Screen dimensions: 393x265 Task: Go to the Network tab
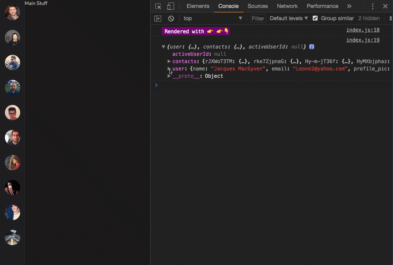coord(287,6)
